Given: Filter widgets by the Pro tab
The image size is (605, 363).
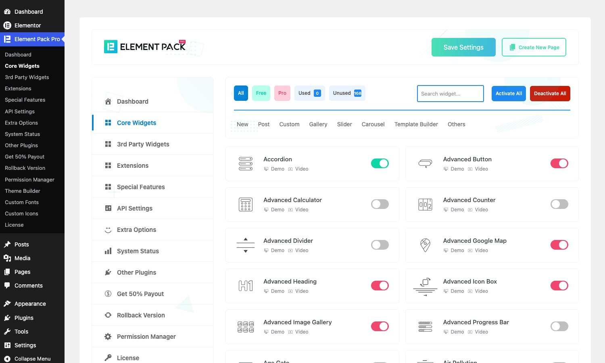Looking at the screenshot, I should (282, 93).
